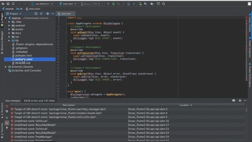Minimize the Dart Analysis panel

245,101
